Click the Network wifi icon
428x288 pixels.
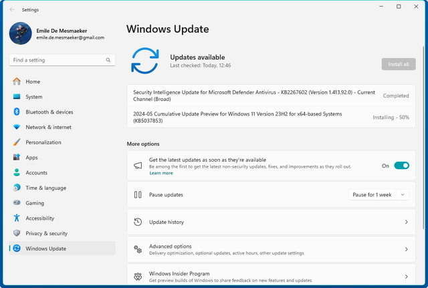[17, 127]
